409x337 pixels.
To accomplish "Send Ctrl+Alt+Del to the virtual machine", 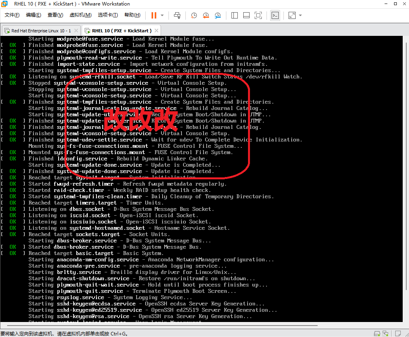I will 177,15.
